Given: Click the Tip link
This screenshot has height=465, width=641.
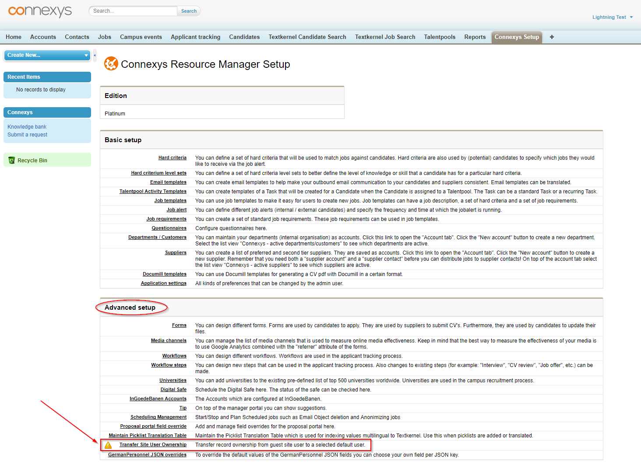Looking at the screenshot, I should (183, 408).
